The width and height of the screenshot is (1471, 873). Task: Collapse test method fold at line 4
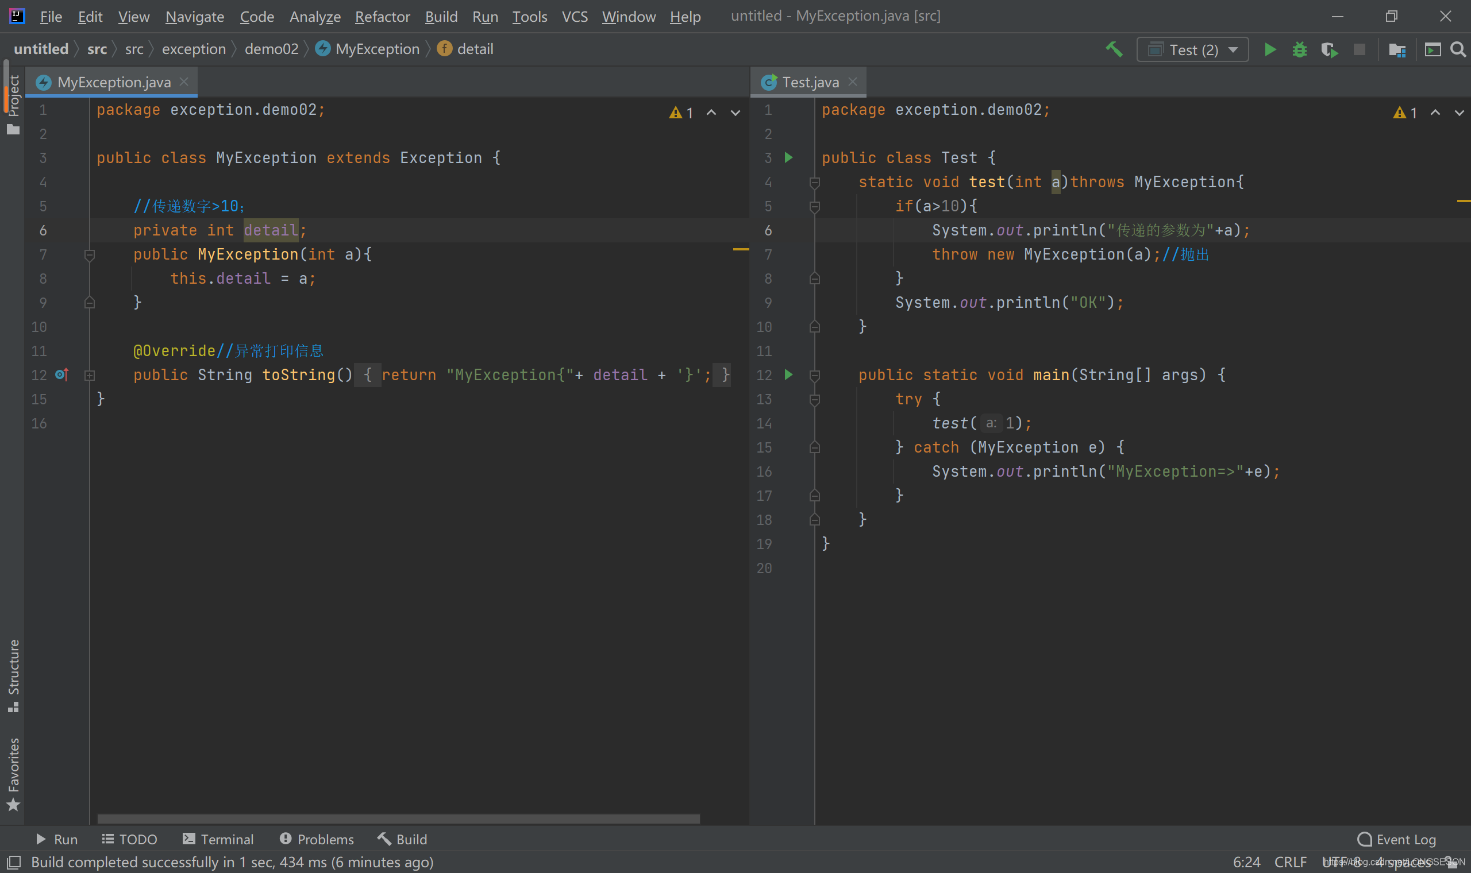pyautogui.click(x=814, y=183)
